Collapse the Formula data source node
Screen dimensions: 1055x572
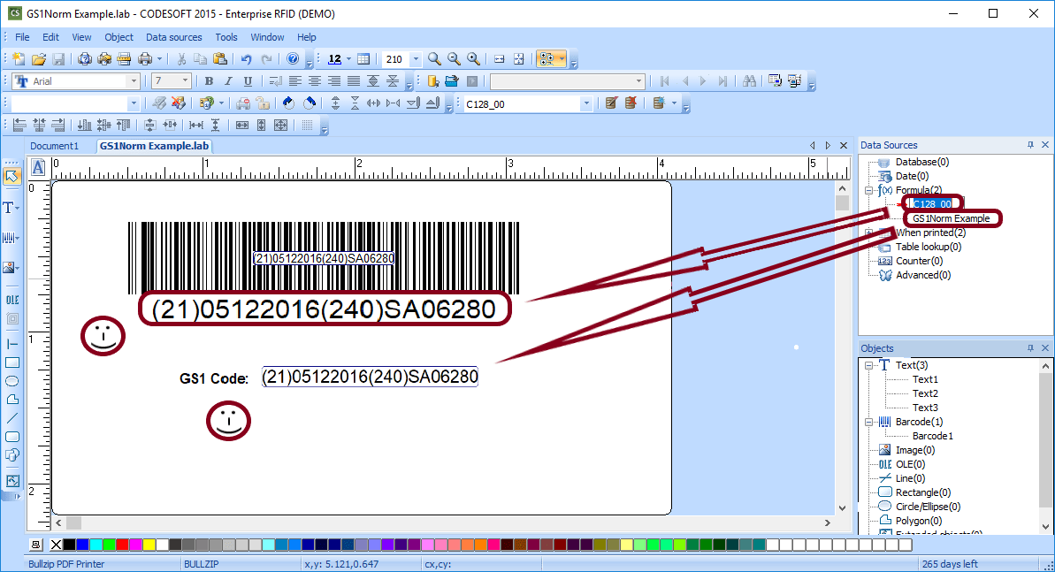[x=869, y=190]
